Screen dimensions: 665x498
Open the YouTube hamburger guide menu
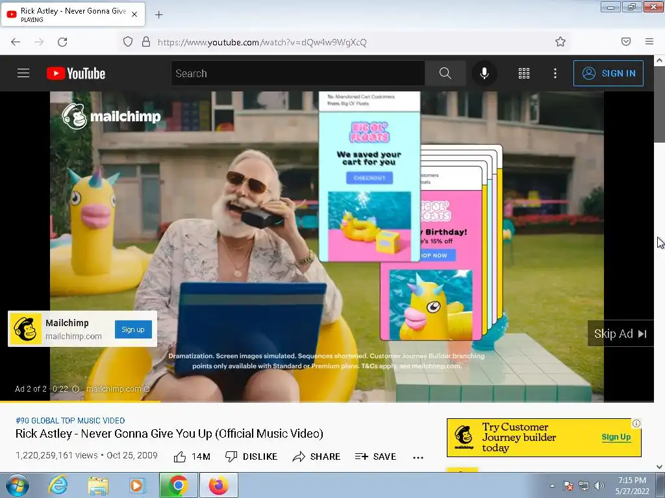23,73
